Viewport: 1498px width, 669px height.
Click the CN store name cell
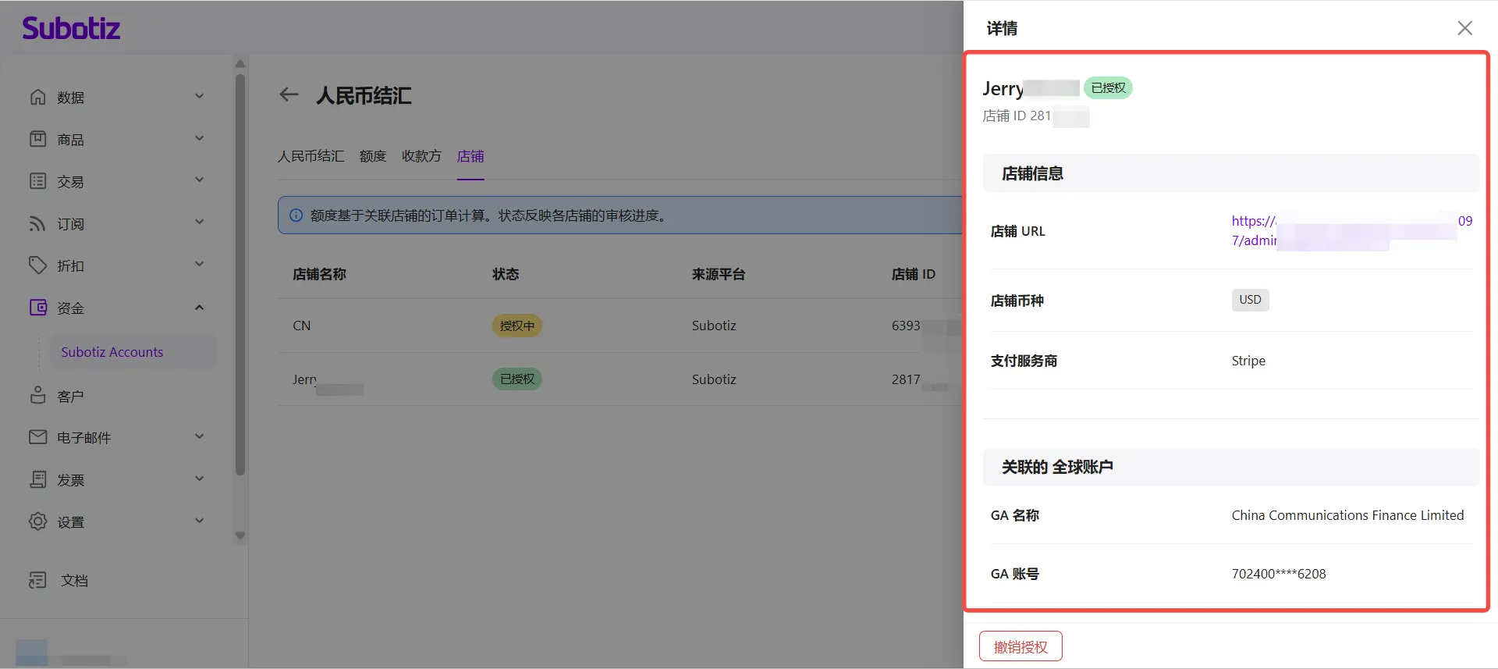pyautogui.click(x=301, y=326)
